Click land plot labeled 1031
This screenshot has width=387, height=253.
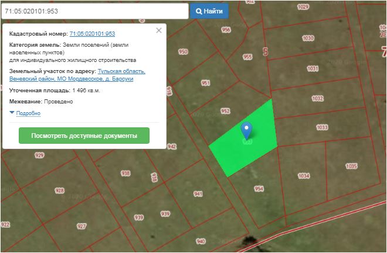[x=313, y=69]
